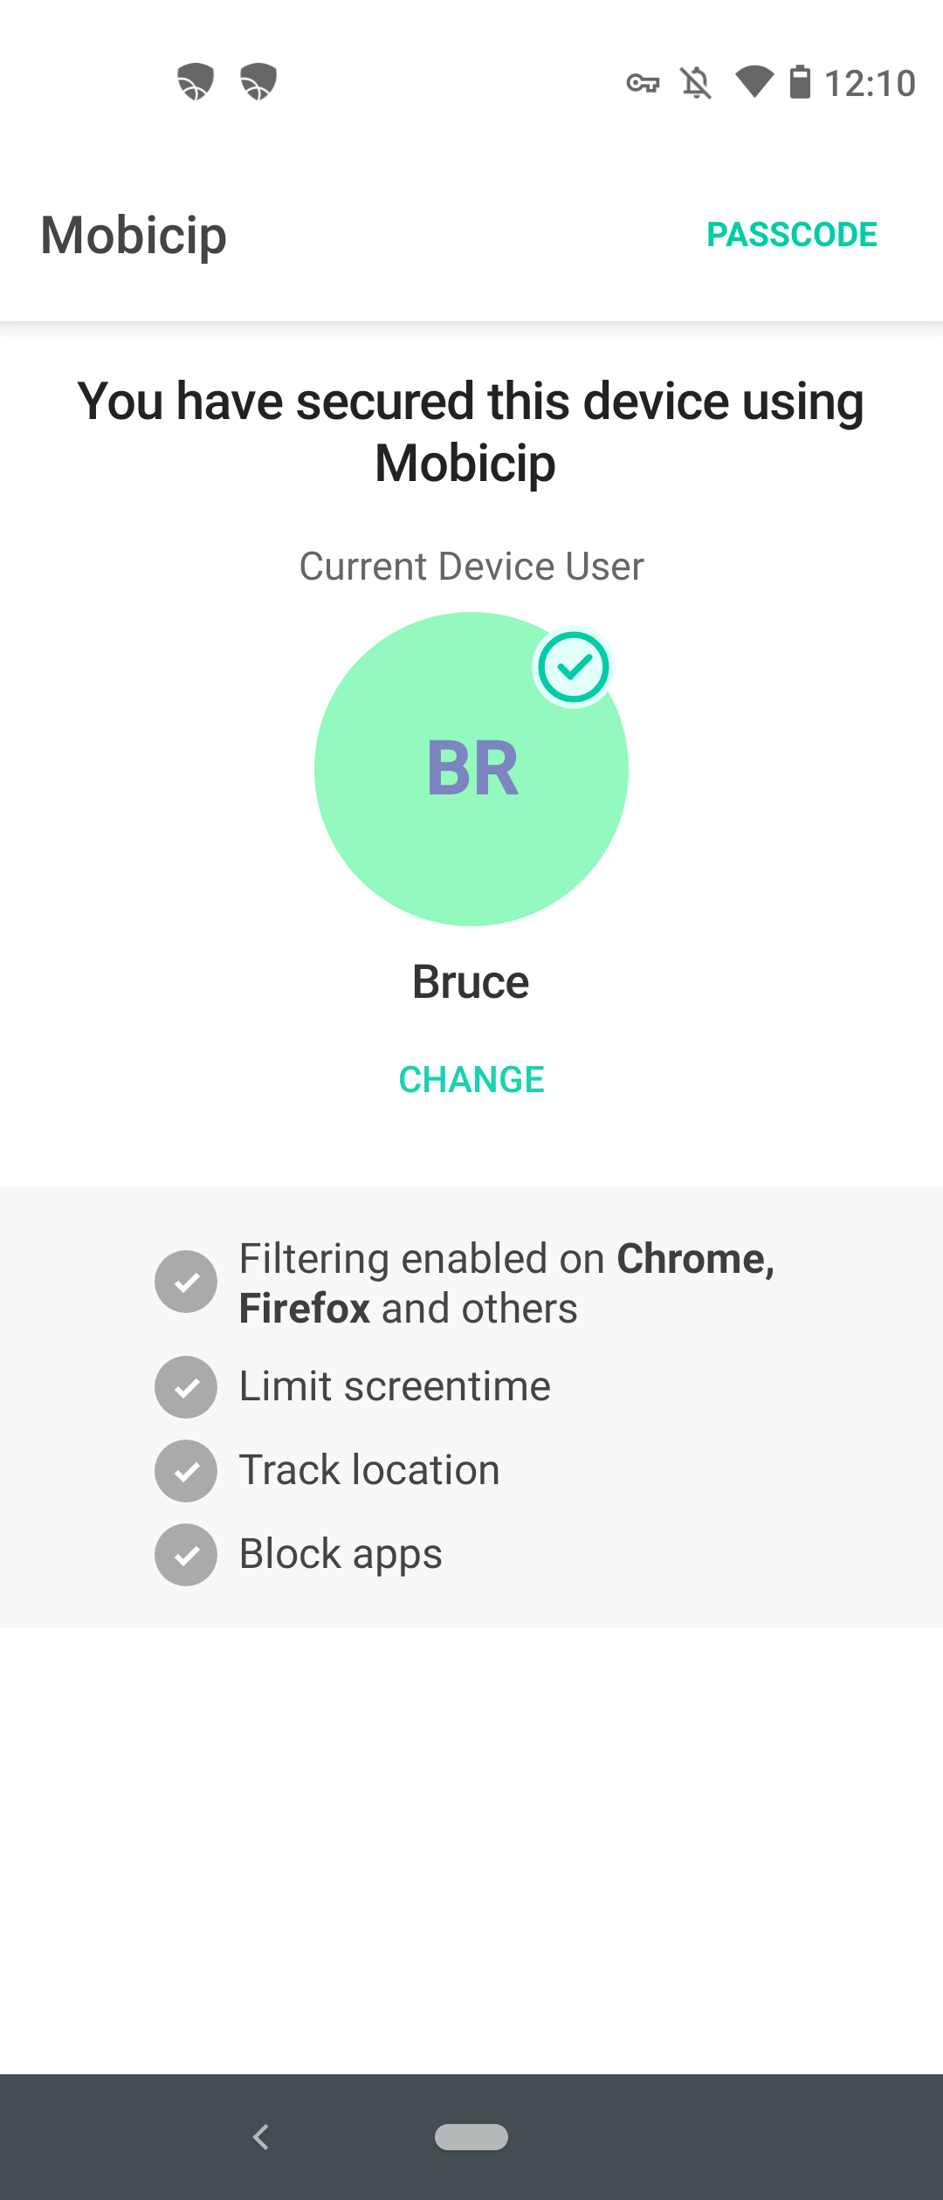
Task: Tap the Android back arrow
Action: [x=260, y=2136]
